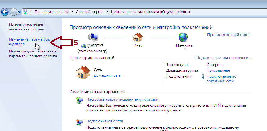Screen dimensions: 267x131
Task: Click the Интернет globe icon in map
Action: 183,38
